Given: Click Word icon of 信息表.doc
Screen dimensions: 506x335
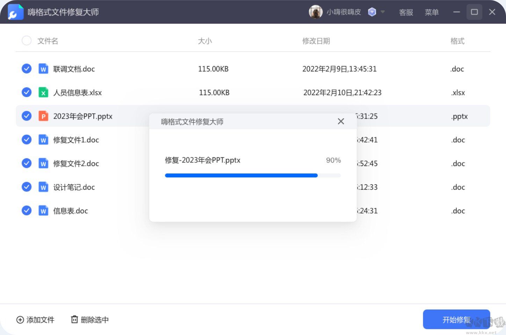Looking at the screenshot, I should [43, 211].
